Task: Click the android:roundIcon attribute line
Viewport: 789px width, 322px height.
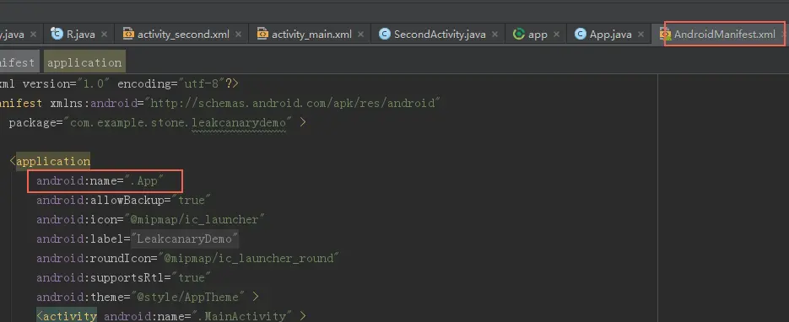Action: tap(187, 258)
